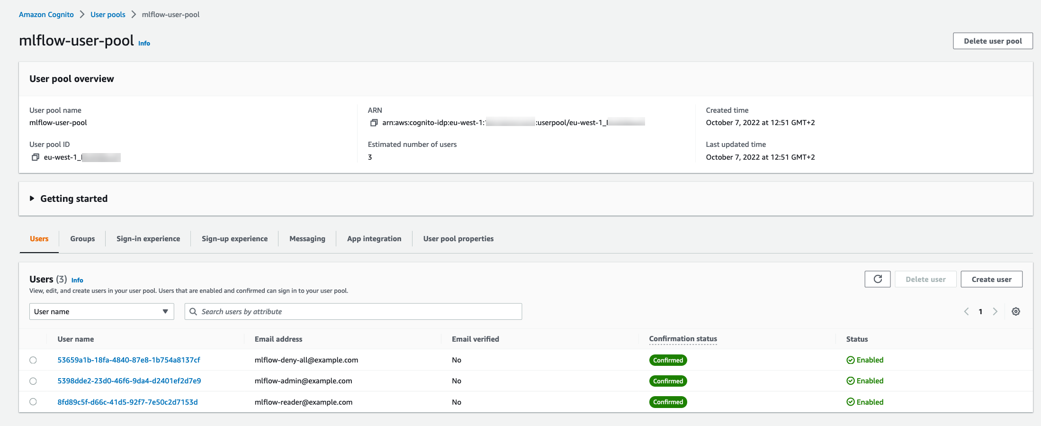
Task: Go to the previous page of users
Action: [966, 311]
